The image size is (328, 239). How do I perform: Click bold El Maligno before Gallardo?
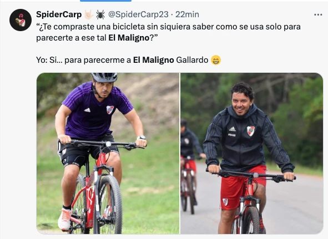[154, 60]
